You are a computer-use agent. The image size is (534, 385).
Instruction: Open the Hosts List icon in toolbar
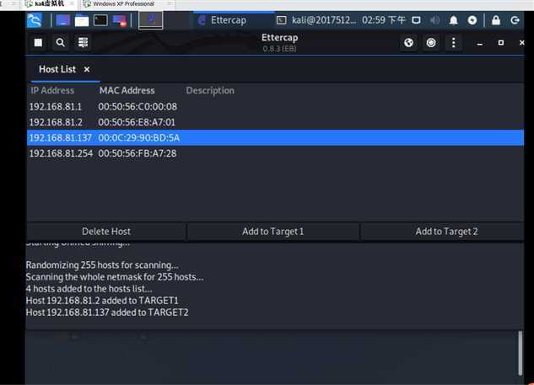point(83,42)
